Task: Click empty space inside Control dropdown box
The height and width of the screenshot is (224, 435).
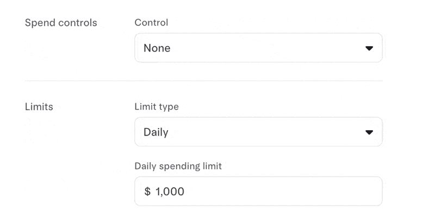Action: (266, 48)
